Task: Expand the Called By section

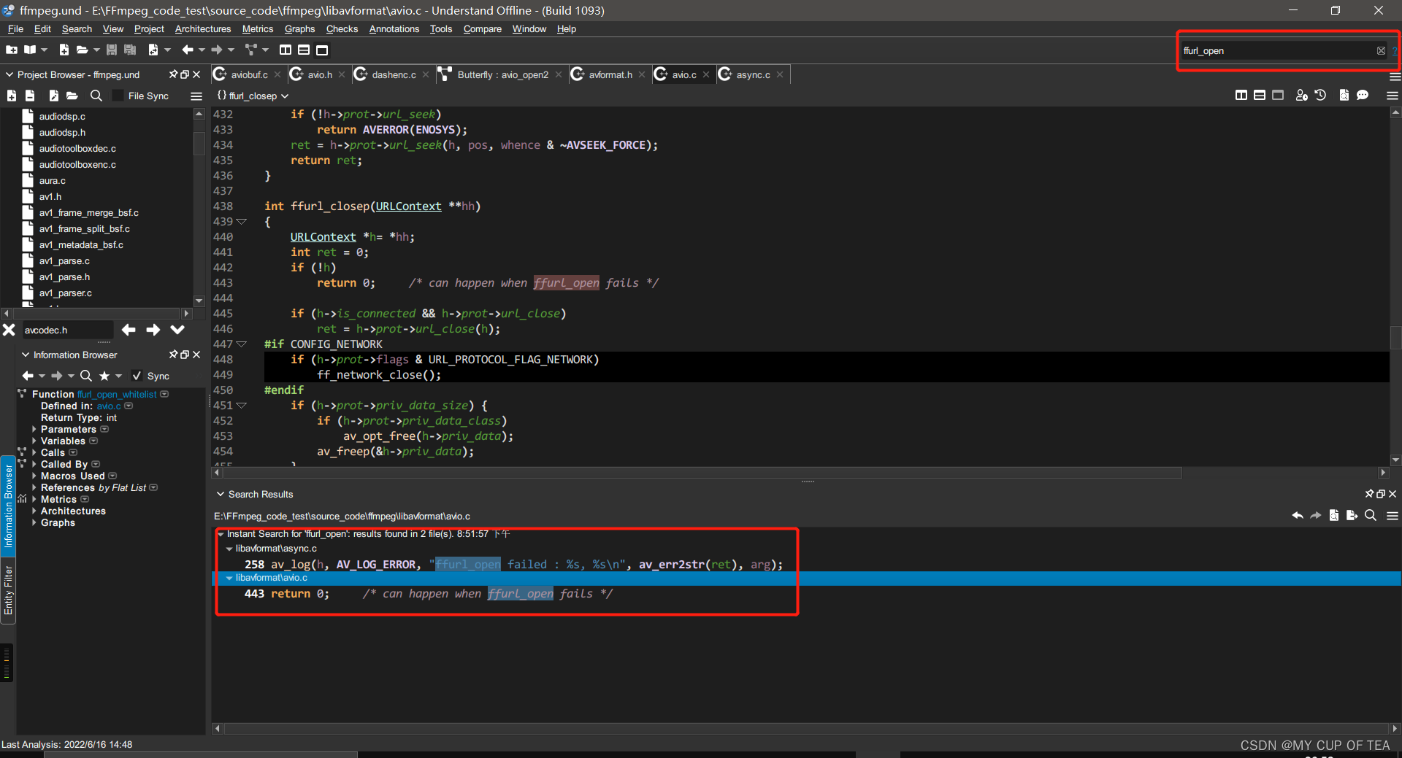Action: [x=34, y=464]
